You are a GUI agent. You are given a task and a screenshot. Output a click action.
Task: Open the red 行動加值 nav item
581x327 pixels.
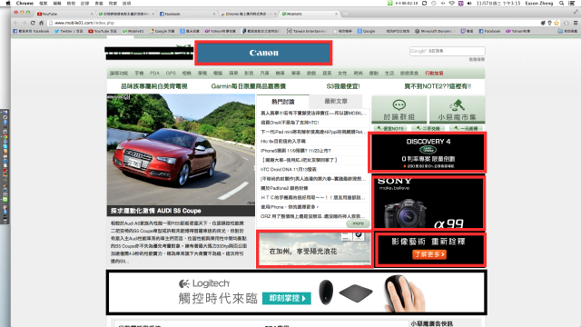(434, 74)
